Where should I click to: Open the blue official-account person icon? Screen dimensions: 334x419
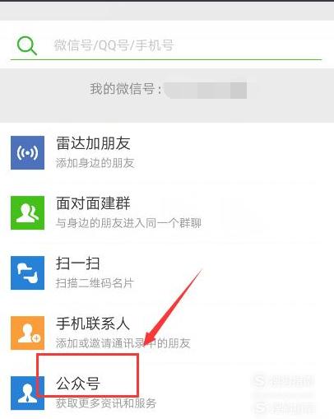27,393
